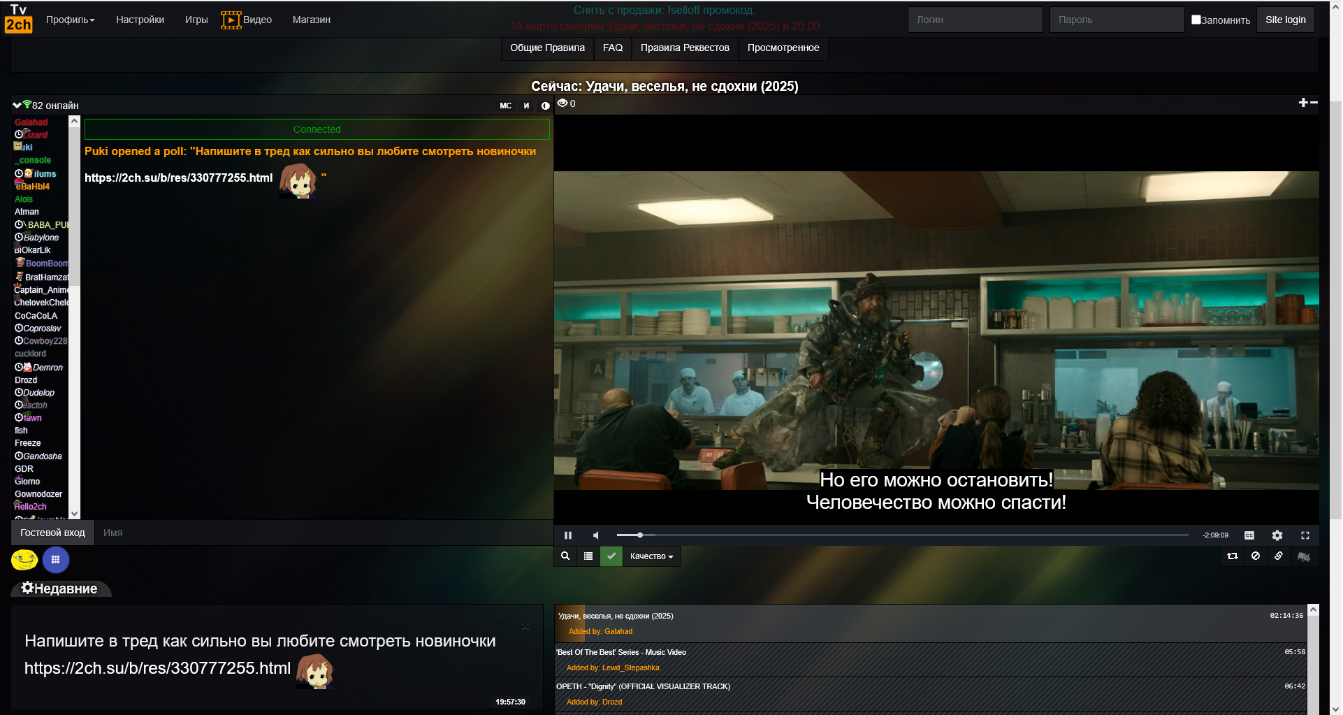
Task: Click the chain link icon button
Action: pyautogui.click(x=1279, y=556)
